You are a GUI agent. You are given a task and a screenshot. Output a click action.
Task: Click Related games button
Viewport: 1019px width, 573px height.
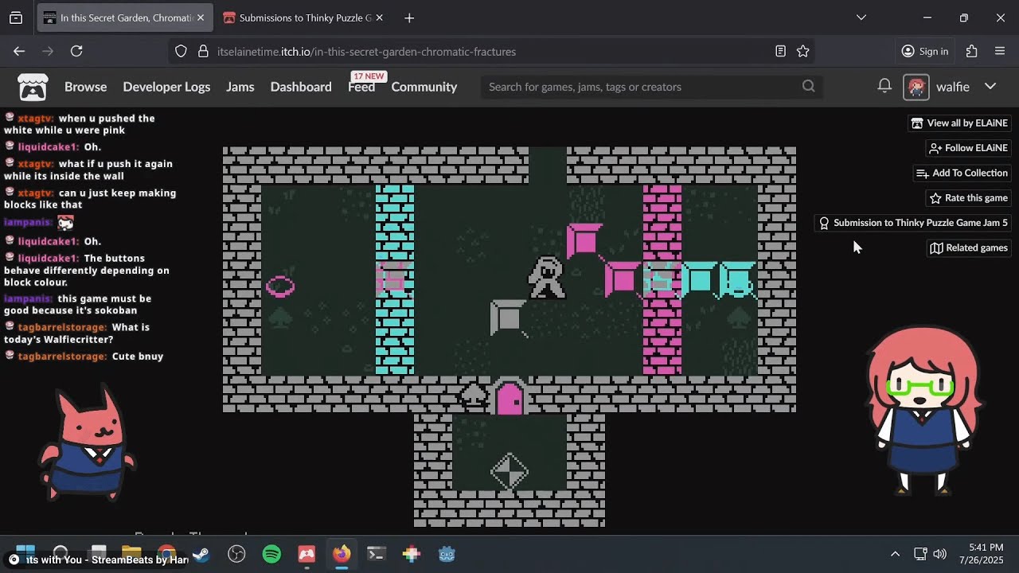pos(969,248)
